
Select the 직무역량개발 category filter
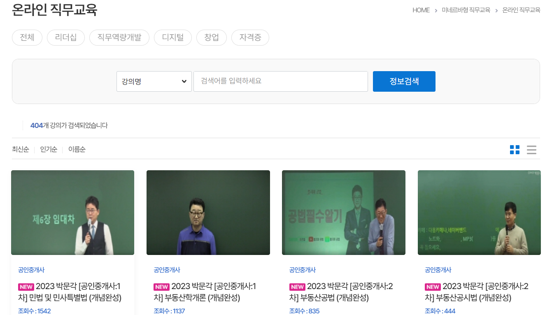click(119, 37)
